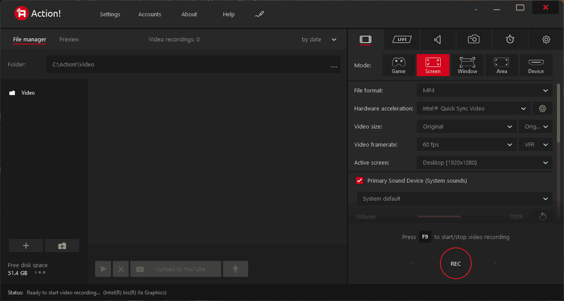Open the VFR framerate mode dropdown

point(535,144)
